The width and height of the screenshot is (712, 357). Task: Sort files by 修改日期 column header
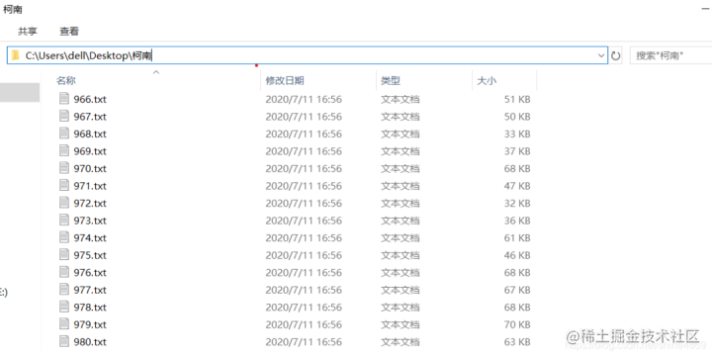(x=284, y=81)
